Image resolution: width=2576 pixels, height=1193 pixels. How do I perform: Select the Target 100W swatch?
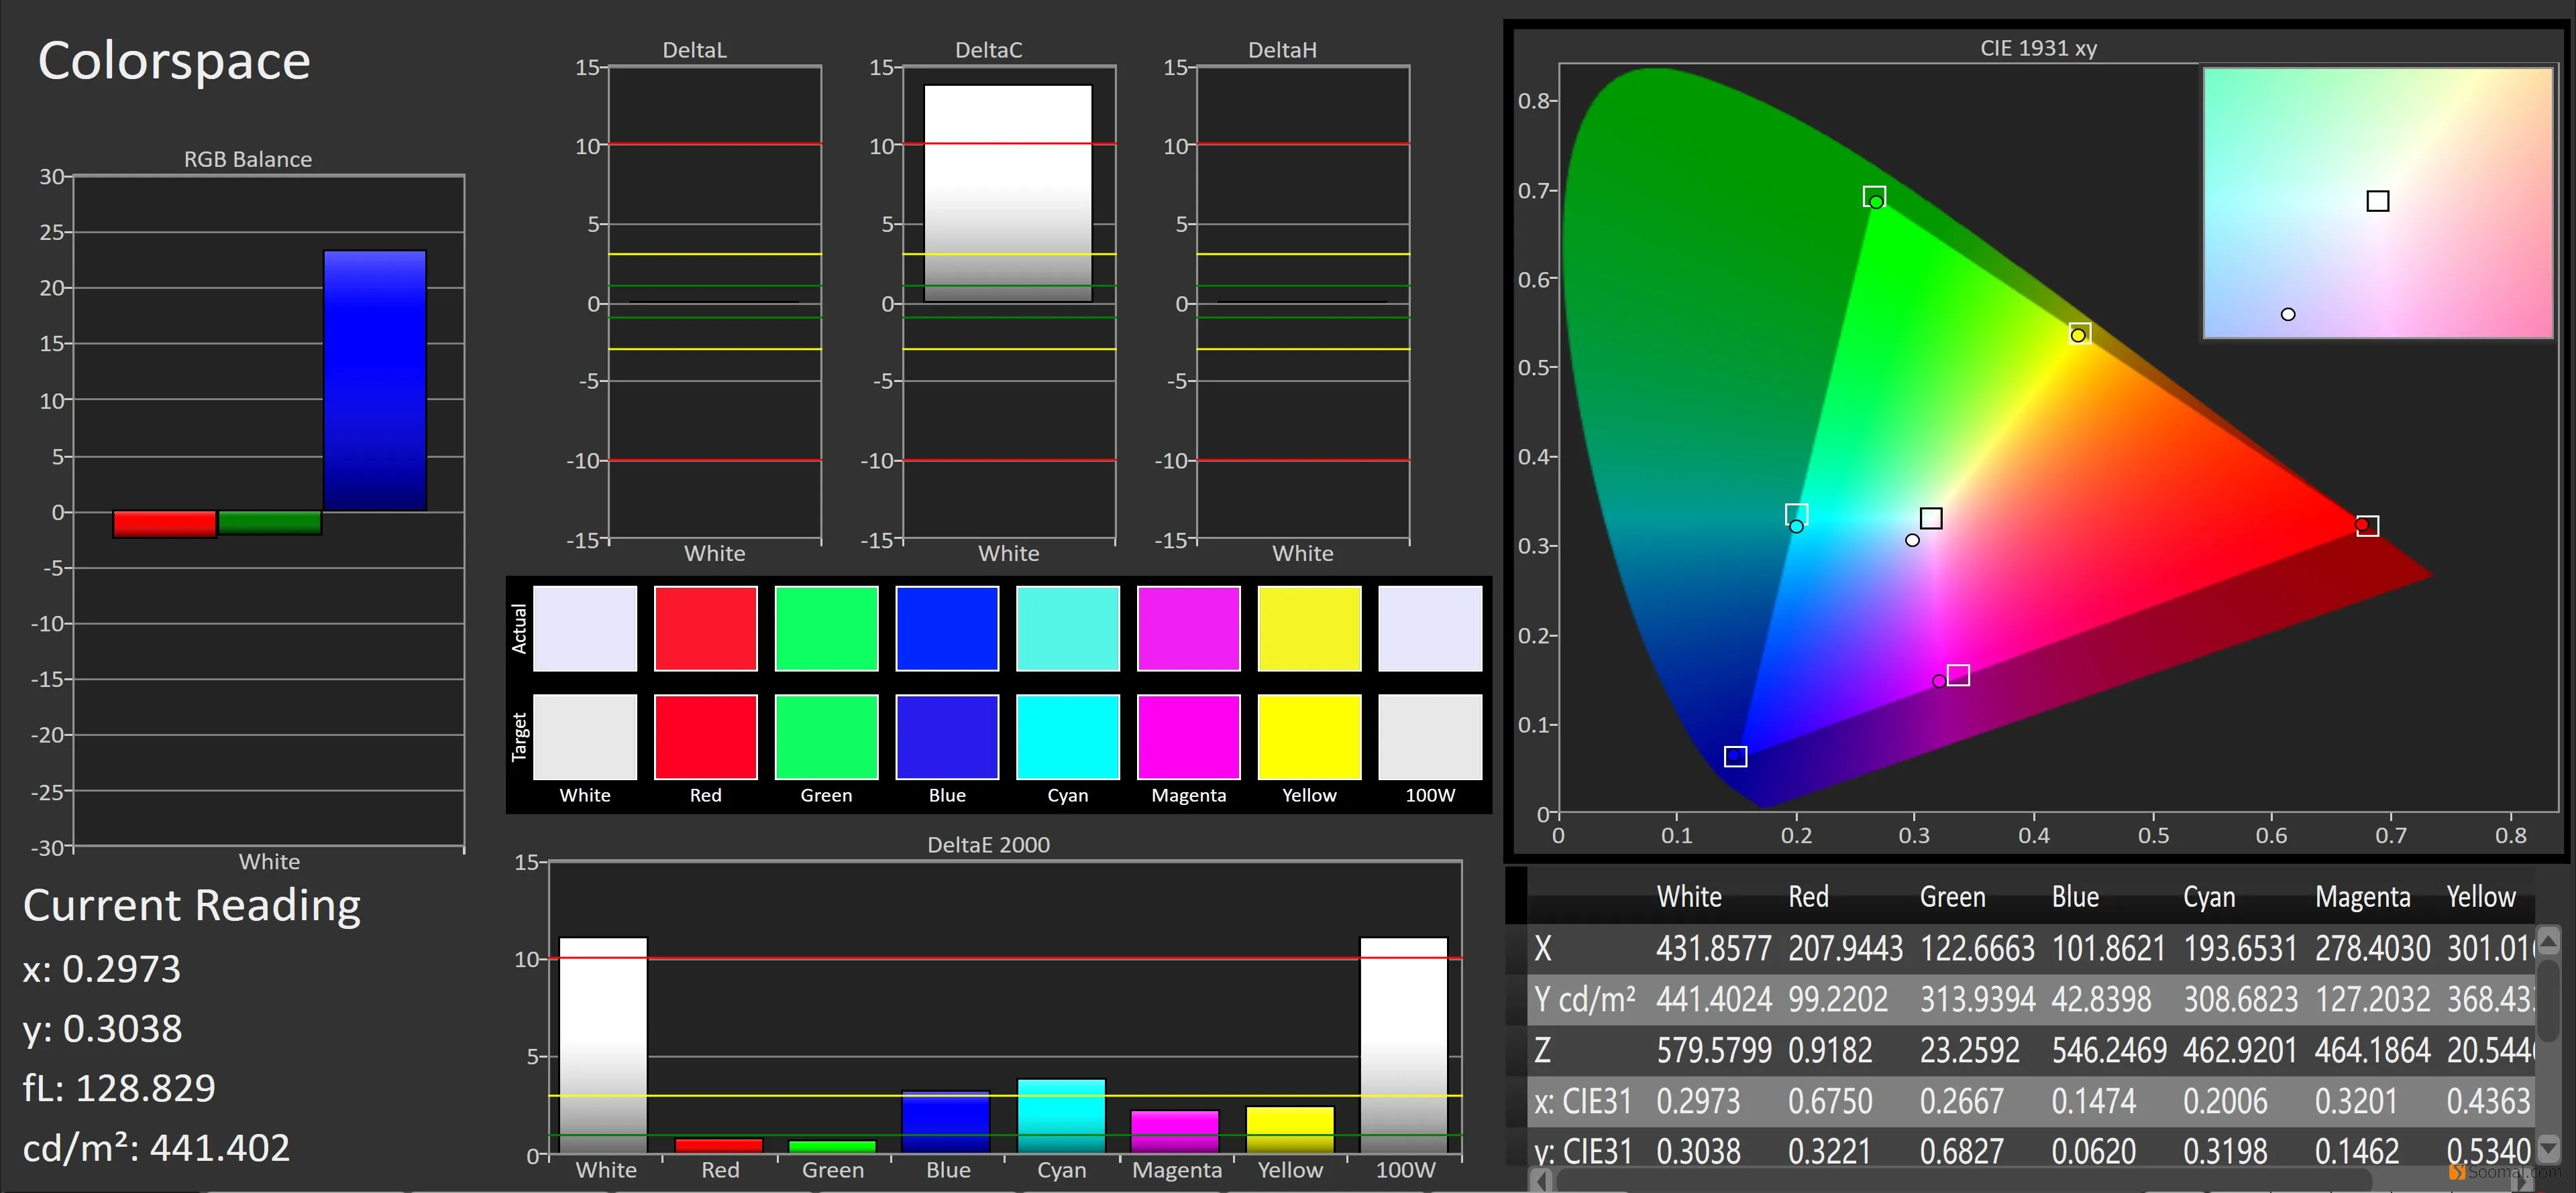point(1431,737)
